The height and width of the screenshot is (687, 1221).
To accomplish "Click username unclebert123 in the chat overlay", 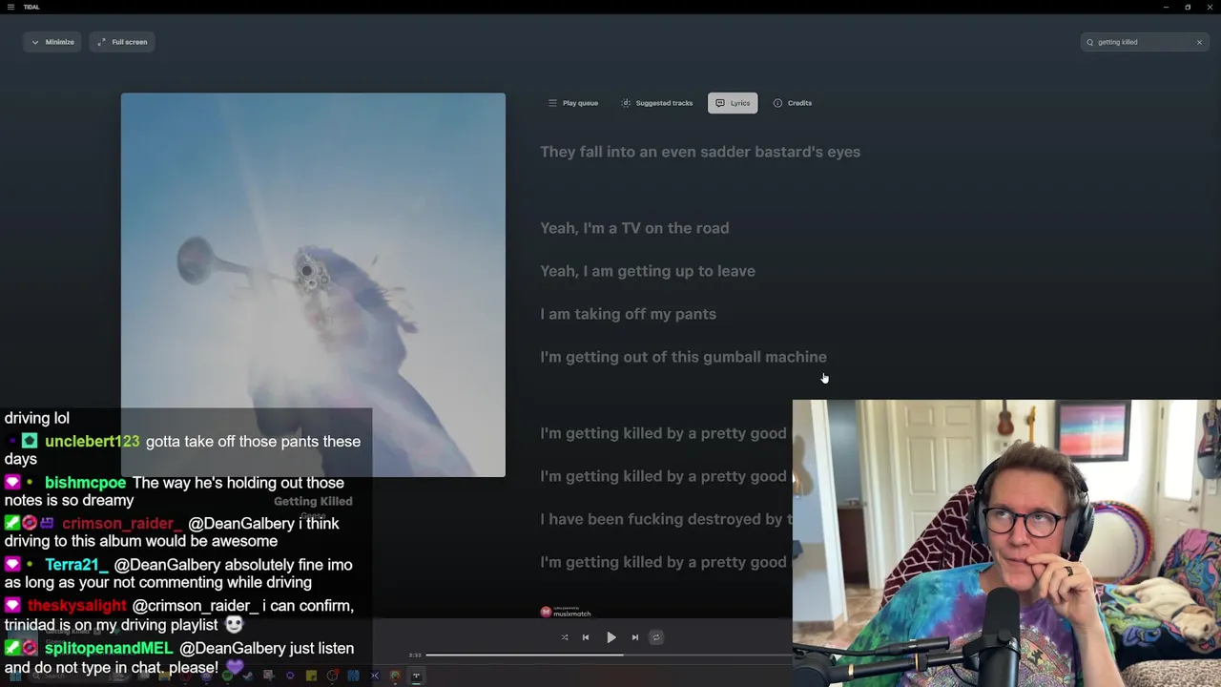I will coord(93,442).
